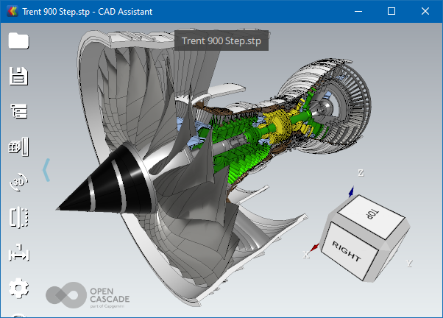The image size is (443, 318).
Task: Open settings with the gear icon
Action: (x=18, y=288)
